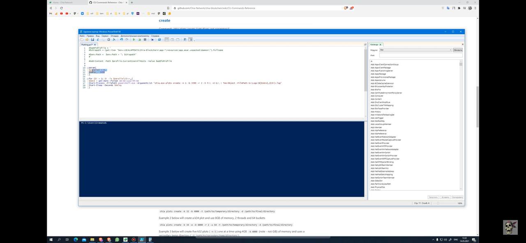Save the script with the floppy icon
This screenshot has height=243, width=526.
click(92, 39)
